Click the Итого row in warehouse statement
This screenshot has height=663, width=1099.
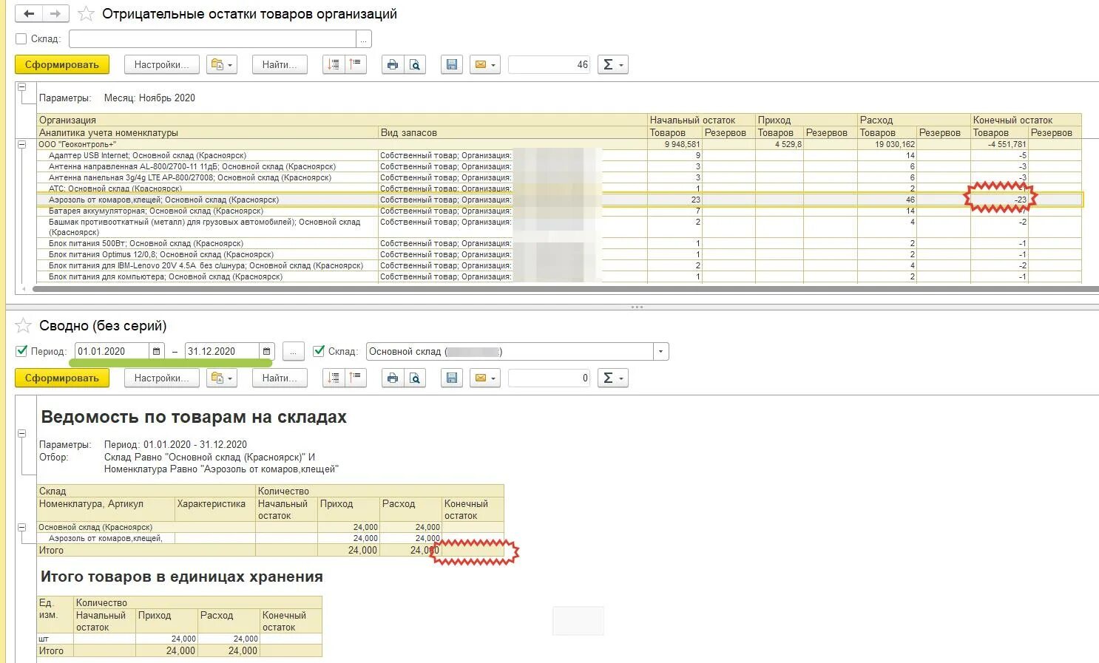tap(271, 550)
